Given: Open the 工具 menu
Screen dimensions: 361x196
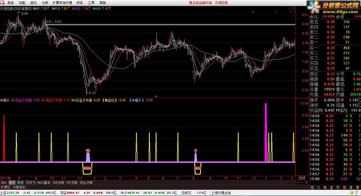Looking at the screenshot, I should (x=91, y=3).
